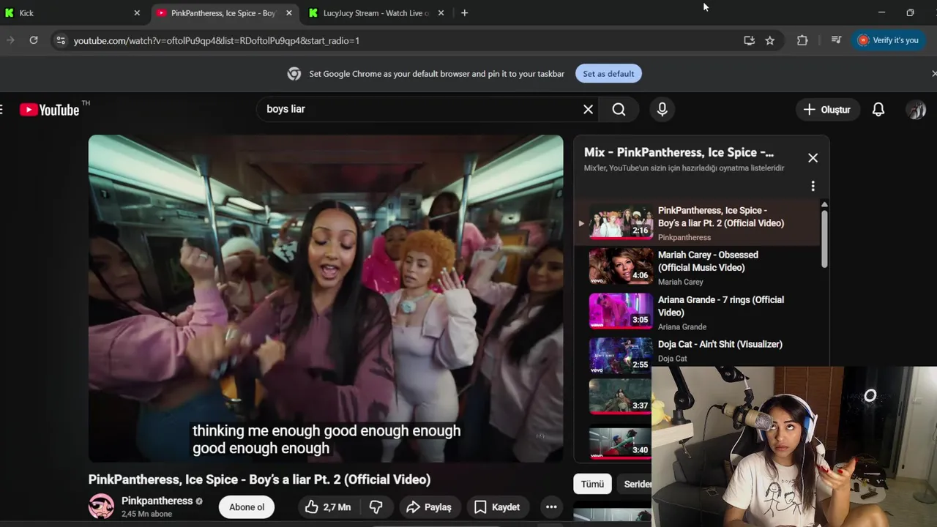View site information icon in address bar

tap(61, 40)
